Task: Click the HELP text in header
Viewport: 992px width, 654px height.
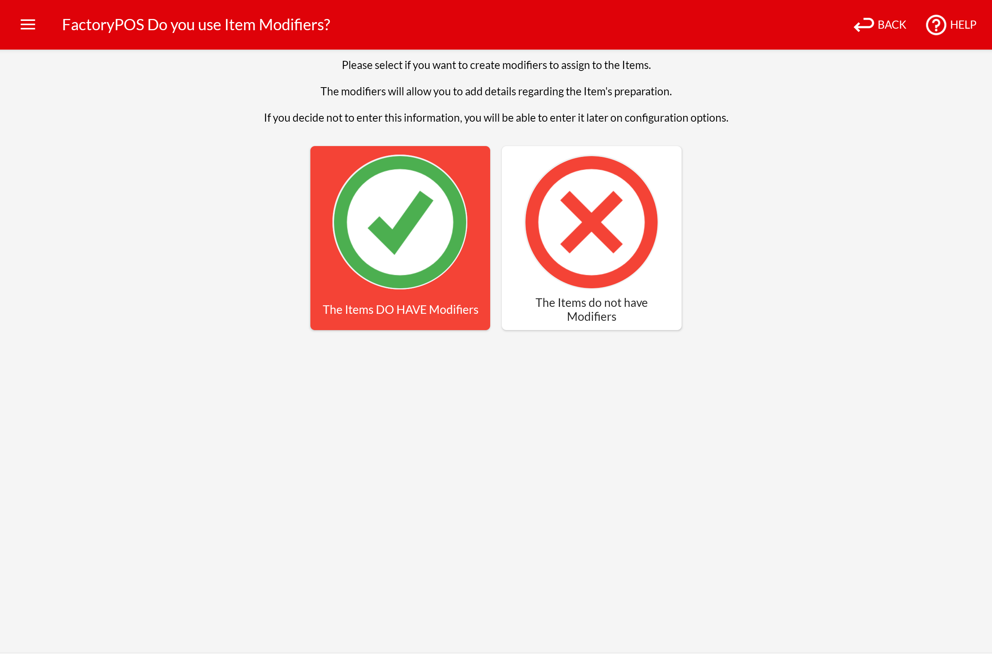Action: 963,25
